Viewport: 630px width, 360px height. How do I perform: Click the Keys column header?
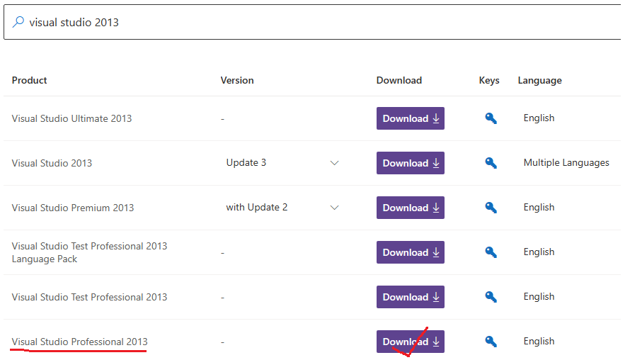[x=489, y=81]
